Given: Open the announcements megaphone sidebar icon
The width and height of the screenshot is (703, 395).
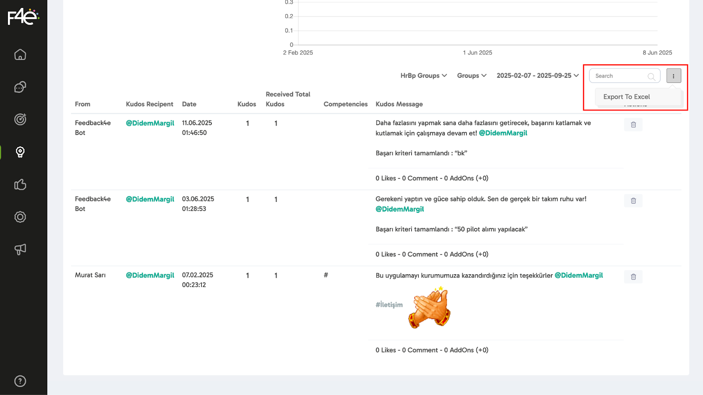Looking at the screenshot, I should [x=20, y=249].
